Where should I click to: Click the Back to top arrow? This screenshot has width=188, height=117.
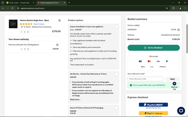pyautogui.click(x=174, y=84)
